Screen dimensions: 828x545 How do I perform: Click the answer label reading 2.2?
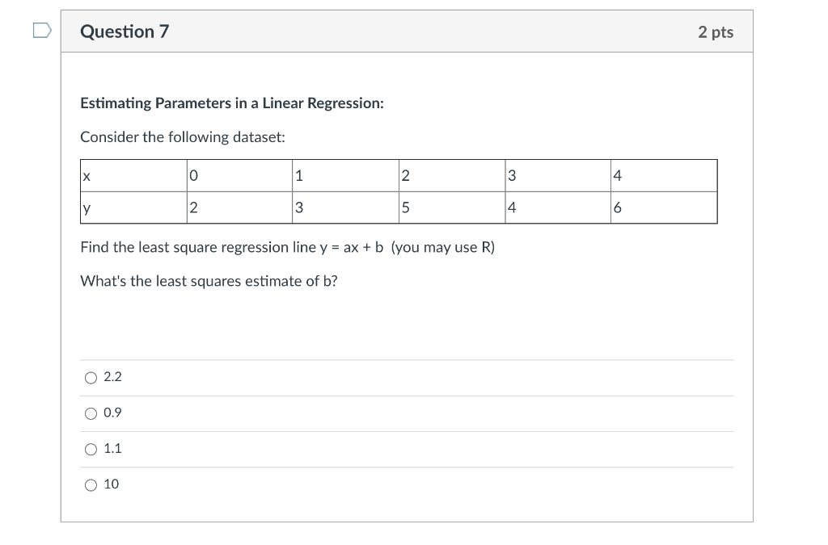112,376
